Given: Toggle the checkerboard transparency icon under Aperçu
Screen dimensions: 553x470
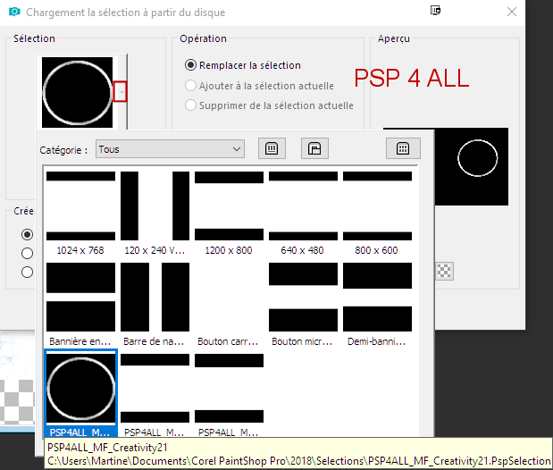Looking at the screenshot, I should pyautogui.click(x=444, y=271).
